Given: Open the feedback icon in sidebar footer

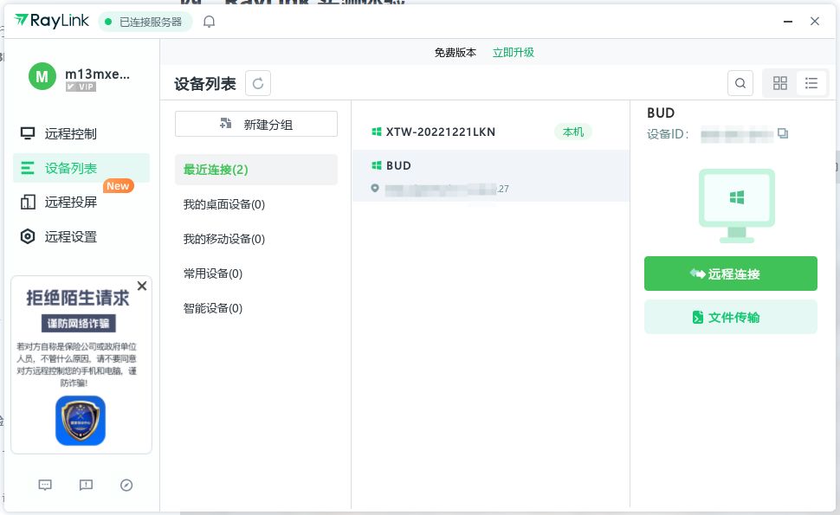Looking at the screenshot, I should [x=86, y=486].
